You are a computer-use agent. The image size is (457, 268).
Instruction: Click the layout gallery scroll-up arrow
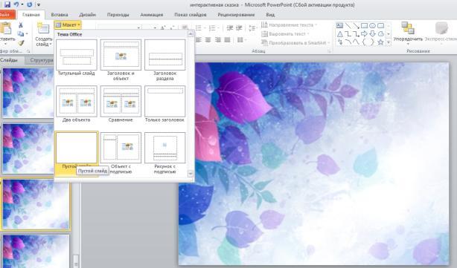click(191, 33)
